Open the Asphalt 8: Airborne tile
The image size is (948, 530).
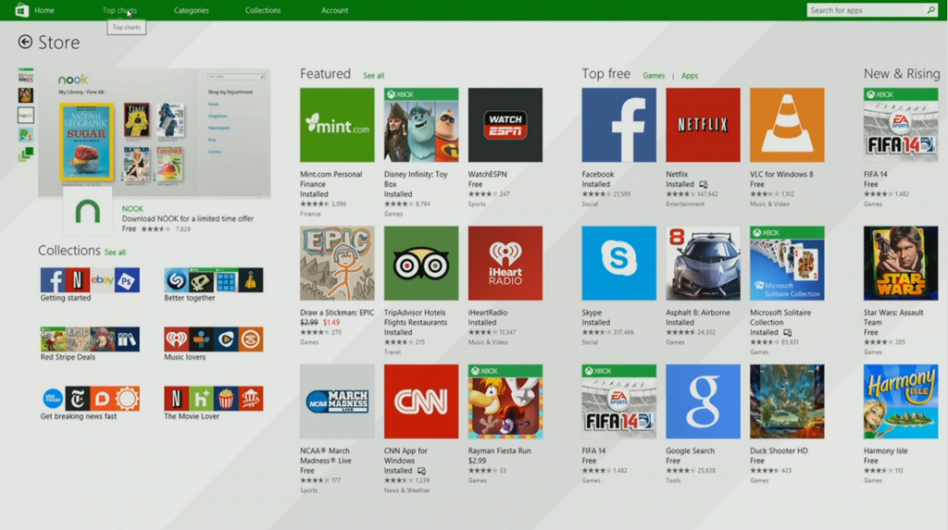click(703, 264)
